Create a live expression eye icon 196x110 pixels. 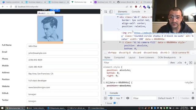(x=128, y=98)
